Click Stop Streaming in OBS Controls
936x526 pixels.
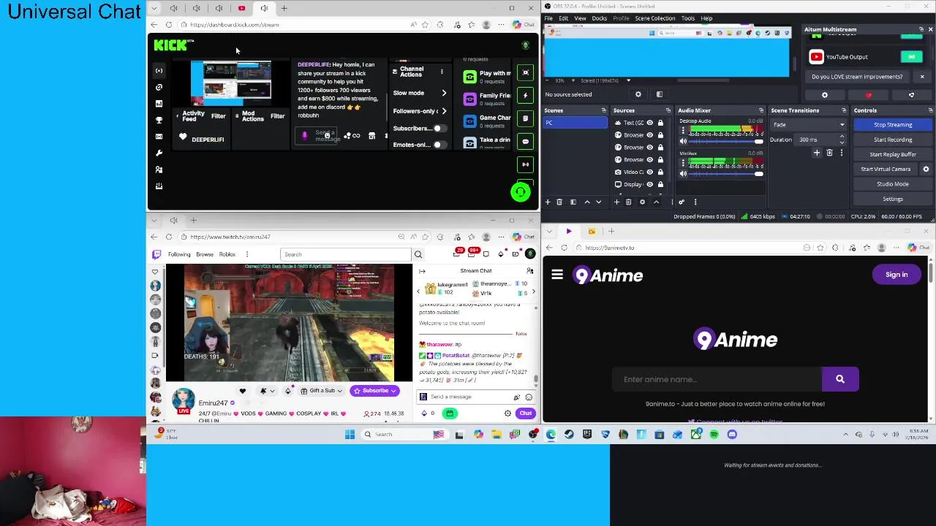(x=893, y=125)
